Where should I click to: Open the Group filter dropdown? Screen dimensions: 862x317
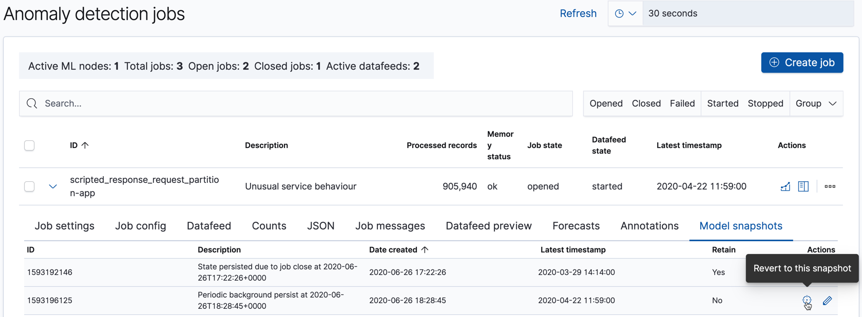pyautogui.click(x=816, y=103)
